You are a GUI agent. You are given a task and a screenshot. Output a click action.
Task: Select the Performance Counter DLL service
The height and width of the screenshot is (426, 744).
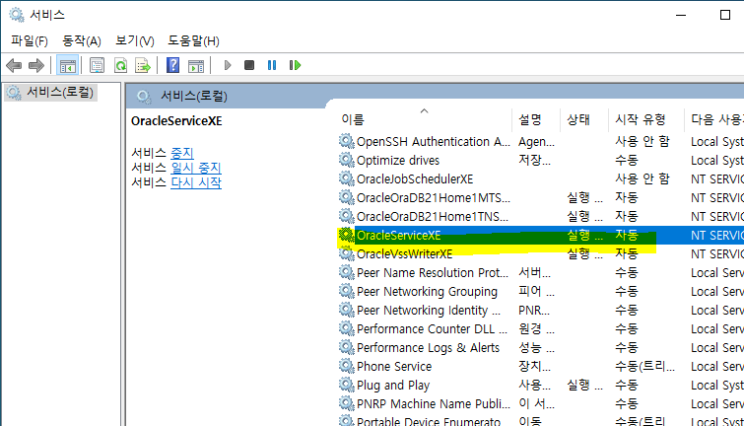(x=432, y=329)
